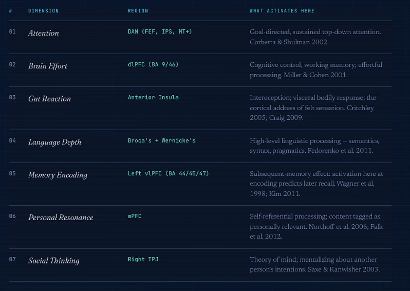This screenshot has height=291, width=410.
Task: Select the Gut Reaction dimension name
Action: click(x=49, y=99)
